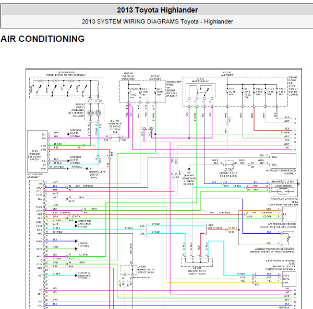
Task: Click the 'A/C PRESSURE SENSOR' label
Action: (x=282, y=224)
